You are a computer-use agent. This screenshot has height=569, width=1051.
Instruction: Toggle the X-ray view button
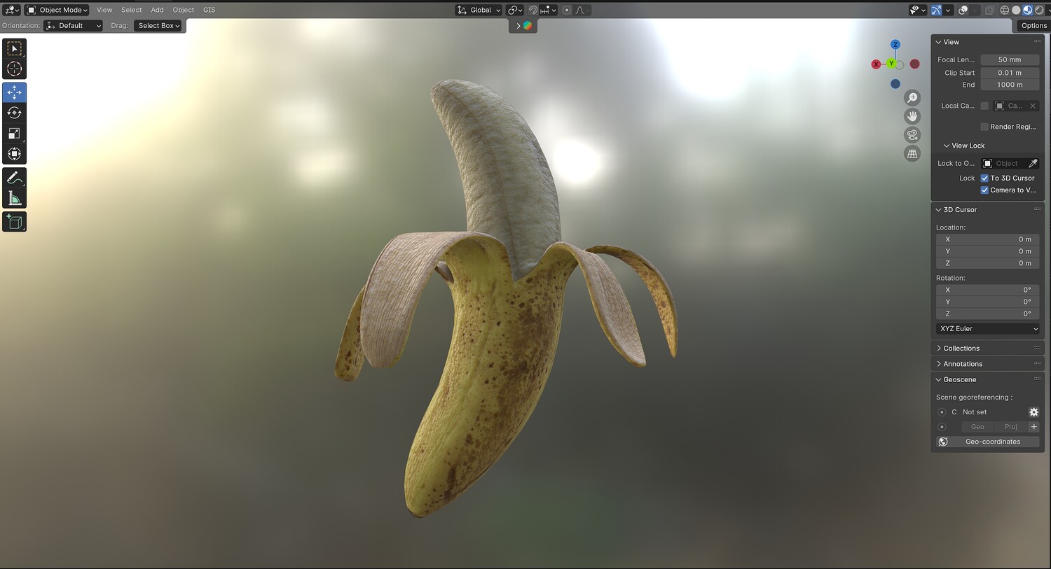[x=989, y=10]
